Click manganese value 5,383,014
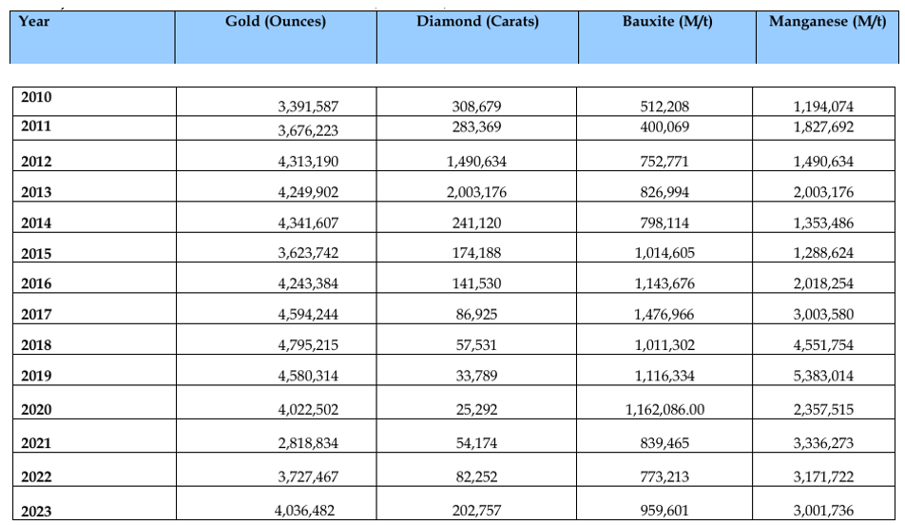This screenshot has height=525, width=905. pyautogui.click(x=823, y=376)
